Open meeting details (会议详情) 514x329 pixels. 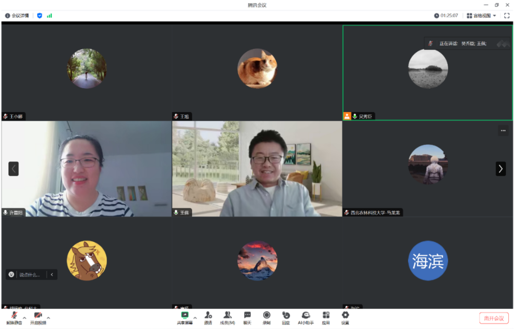17,16
